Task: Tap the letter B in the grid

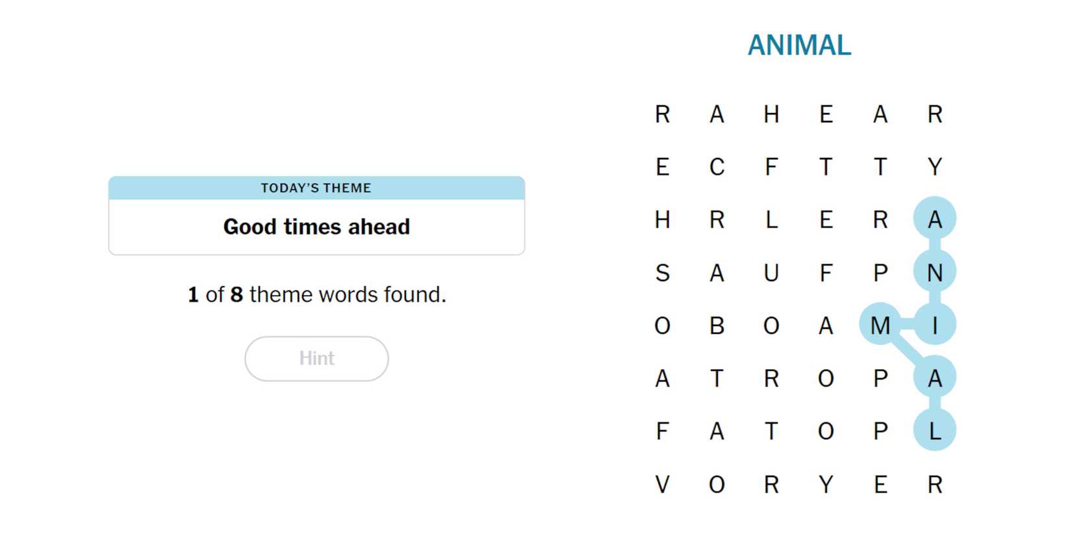Action: point(717,325)
